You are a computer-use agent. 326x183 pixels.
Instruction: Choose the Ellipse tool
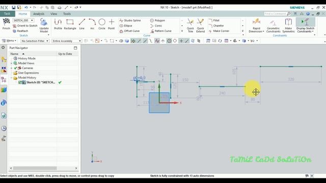(126, 26)
